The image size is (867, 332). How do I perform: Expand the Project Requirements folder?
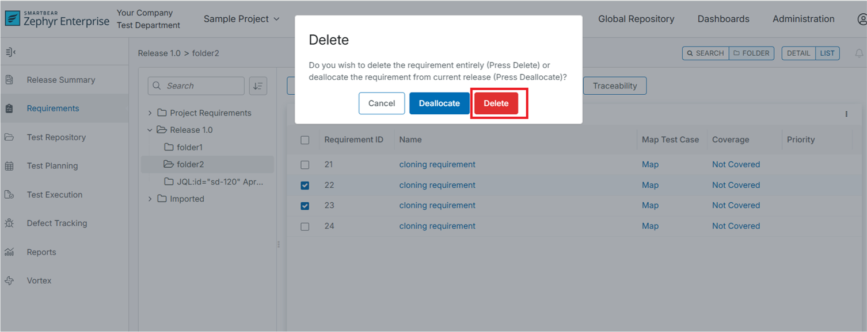point(150,113)
